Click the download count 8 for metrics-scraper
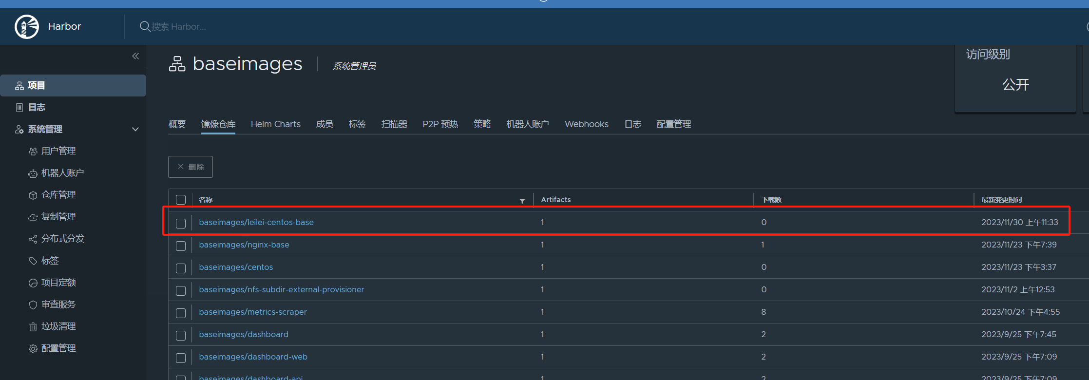 click(x=764, y=312)
